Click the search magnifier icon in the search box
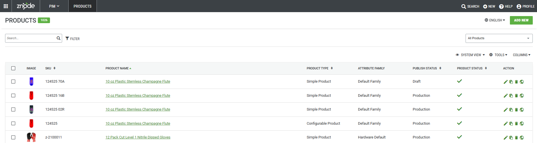 coord(58,38)
